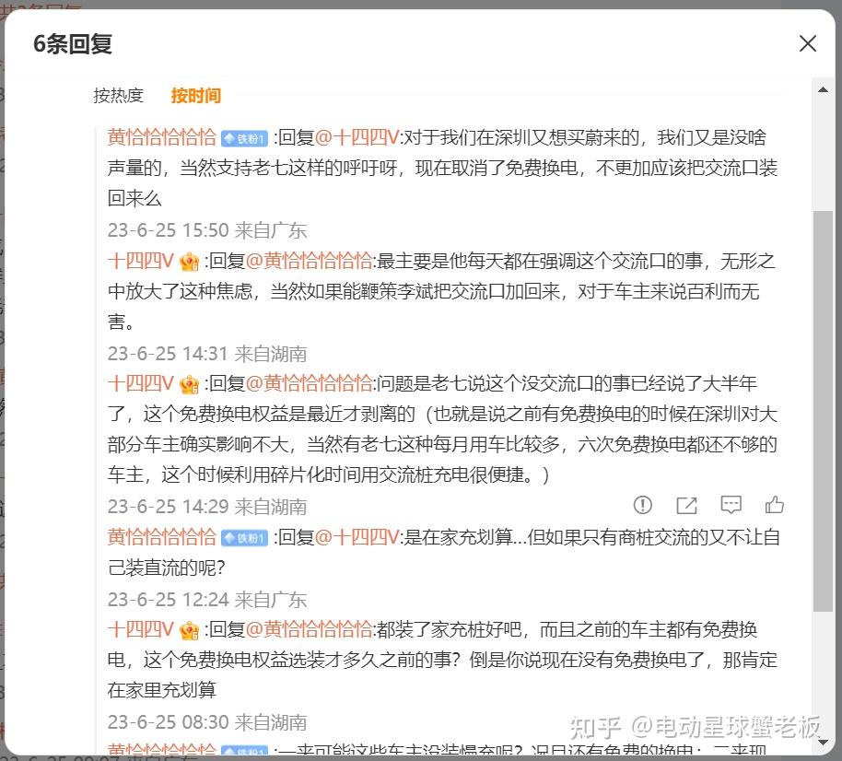The width and height of the screenshot is (842, 761).
Task: Click the comment bubble icon to reply
Action: [x=731, y=504]
